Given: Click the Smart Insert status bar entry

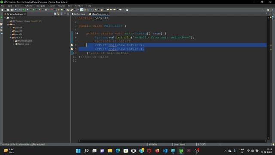Looking at the screenshot, I should pyautogui.click(x=179, y=145).
